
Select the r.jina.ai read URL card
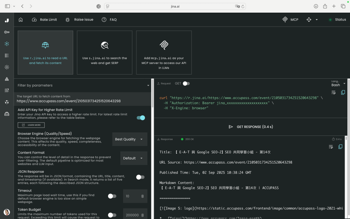[45, 52]
